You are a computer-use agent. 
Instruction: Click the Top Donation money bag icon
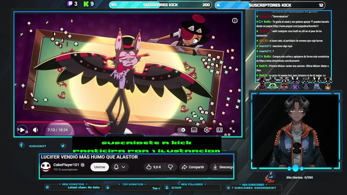point(108,187)
